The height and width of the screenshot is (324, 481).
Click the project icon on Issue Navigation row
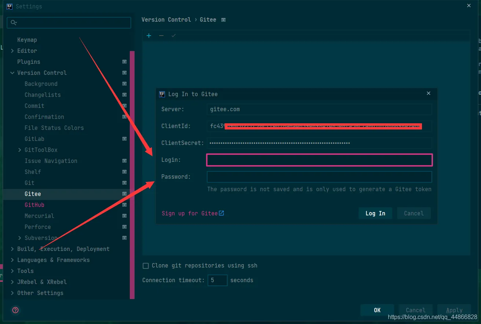[125, 161]
